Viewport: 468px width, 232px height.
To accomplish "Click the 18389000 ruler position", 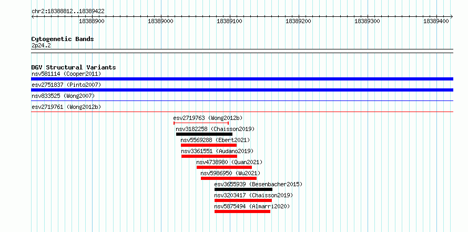I will coord(160,21).
